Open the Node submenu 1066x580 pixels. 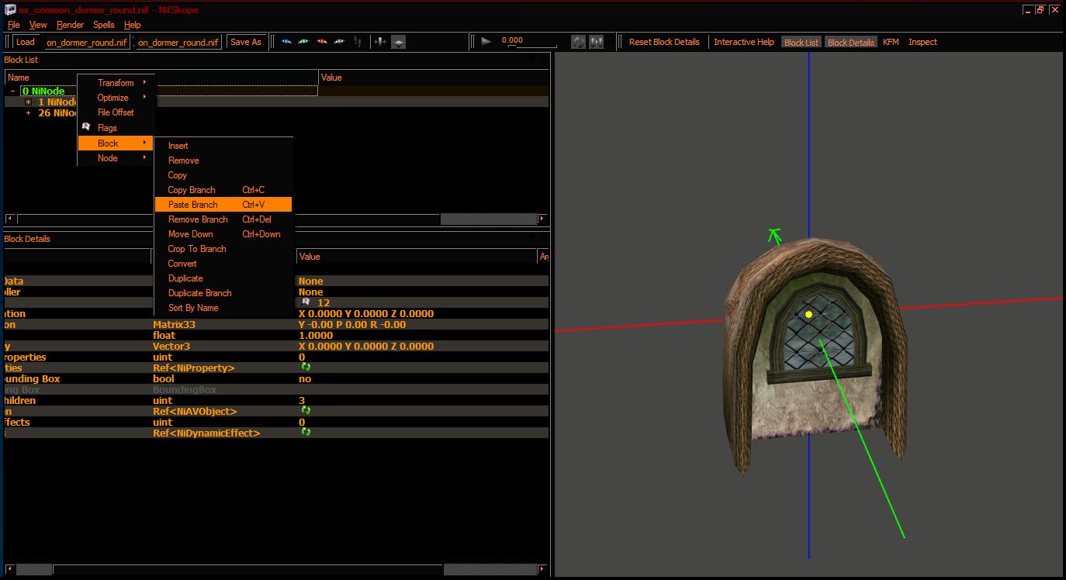[x=116, y=158]
